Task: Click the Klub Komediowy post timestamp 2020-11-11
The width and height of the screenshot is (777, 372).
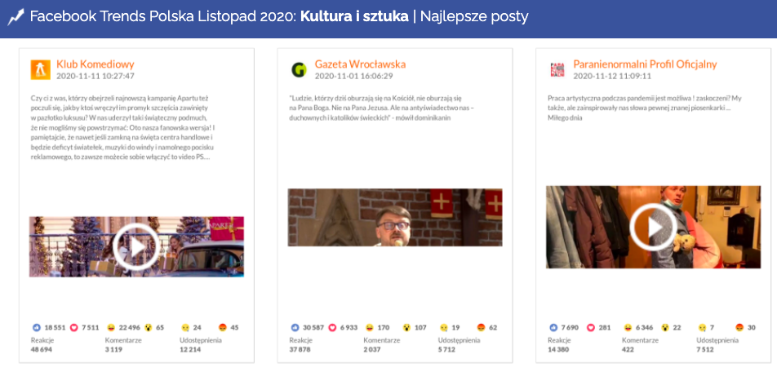Action: (95, 76)
